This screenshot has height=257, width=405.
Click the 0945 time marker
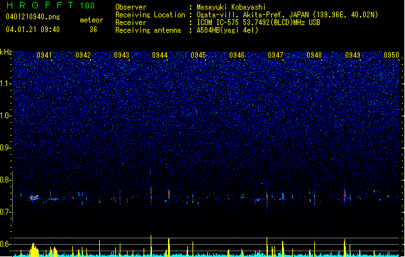(x=198, y=55)
